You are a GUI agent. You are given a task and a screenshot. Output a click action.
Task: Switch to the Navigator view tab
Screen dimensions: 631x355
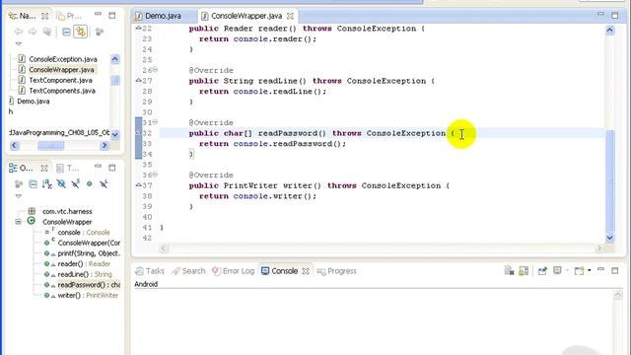click(23, 16)
